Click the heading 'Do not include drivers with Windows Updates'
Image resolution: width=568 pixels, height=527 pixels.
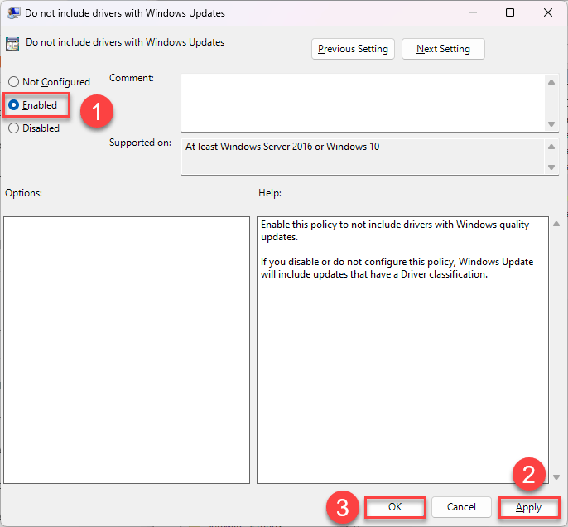point(125,42)
